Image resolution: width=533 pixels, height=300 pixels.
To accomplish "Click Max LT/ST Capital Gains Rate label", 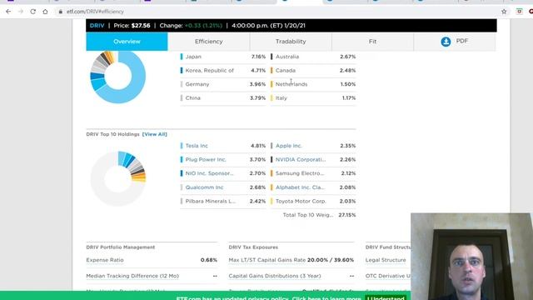I will click(x=266, y=260).
